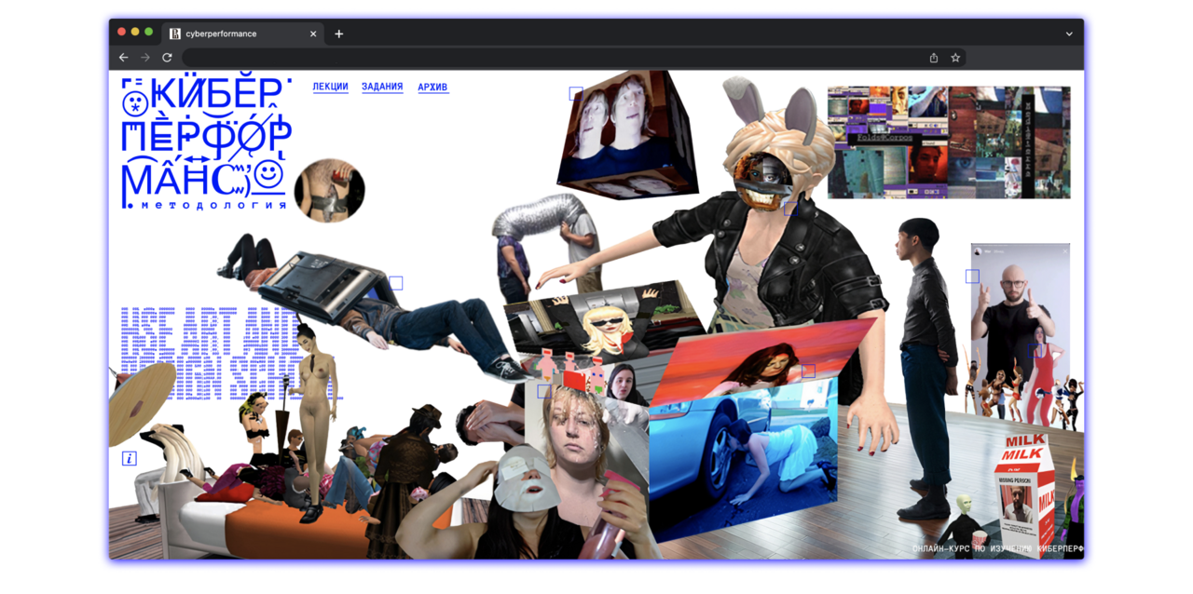Click the blue square marker on the red-dress avatar

(1036, 351)
